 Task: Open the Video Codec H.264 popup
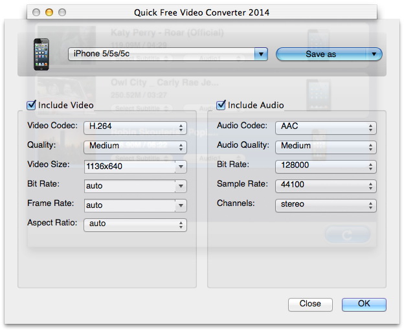pos(135,128)
